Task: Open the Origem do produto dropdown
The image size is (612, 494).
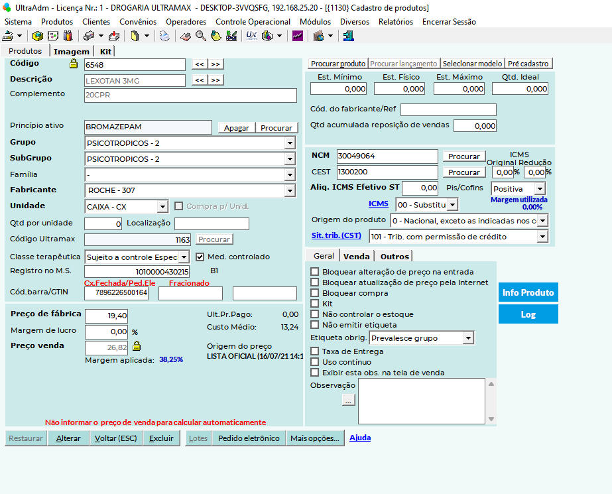Action: coord(543,220)
